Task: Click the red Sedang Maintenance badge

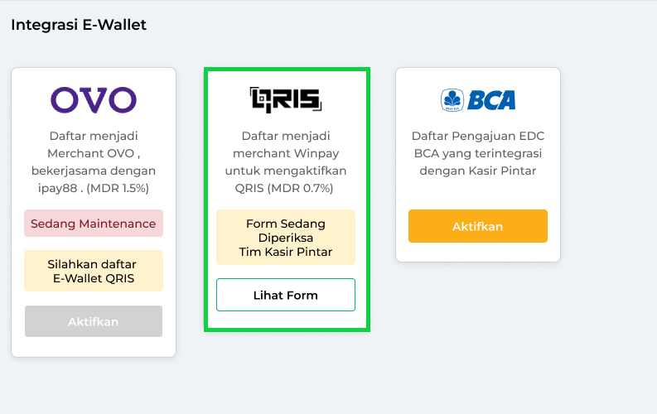Action: pos(94,223)
